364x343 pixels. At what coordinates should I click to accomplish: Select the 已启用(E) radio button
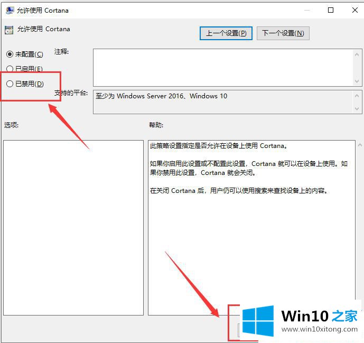coord(10,69)
